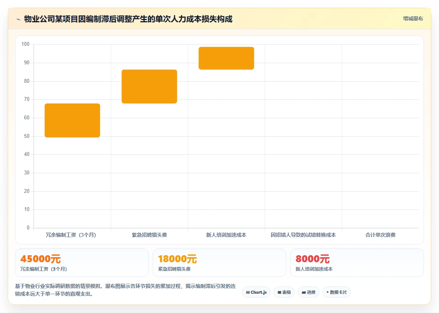This screenshot has width=439, height=313.
Task: Click y-axis tick value 100
Action: (25, 44)
